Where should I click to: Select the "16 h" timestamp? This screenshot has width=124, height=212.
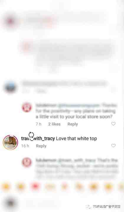tap(25, 146)
